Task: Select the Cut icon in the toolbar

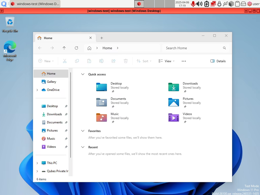Action: click(x=65, y=61)
